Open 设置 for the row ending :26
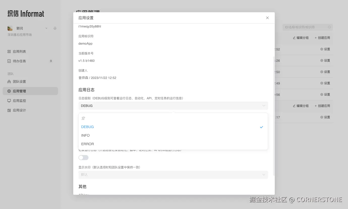348x209 pixels. click(x=325, y=61)
